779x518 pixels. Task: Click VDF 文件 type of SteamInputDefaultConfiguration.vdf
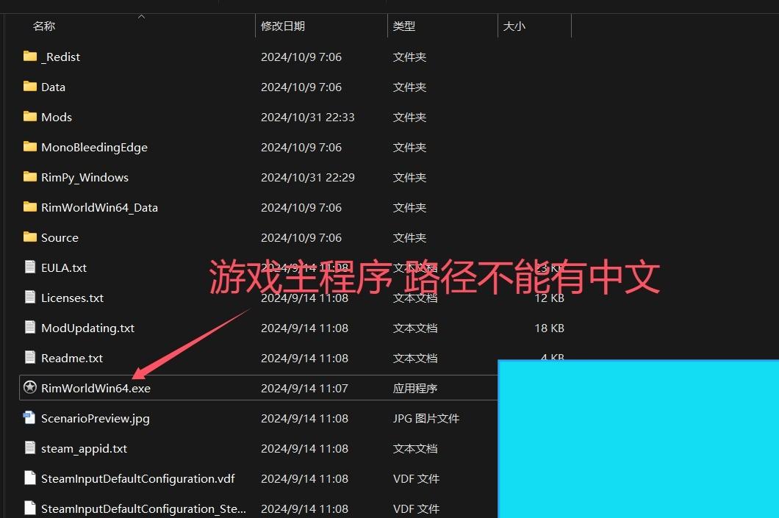(x=416, y=479)
